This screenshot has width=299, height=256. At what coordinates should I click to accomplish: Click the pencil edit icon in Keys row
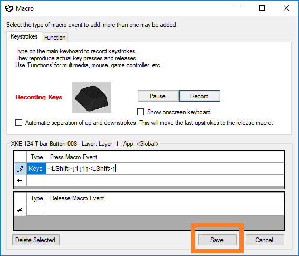point(21,169)
